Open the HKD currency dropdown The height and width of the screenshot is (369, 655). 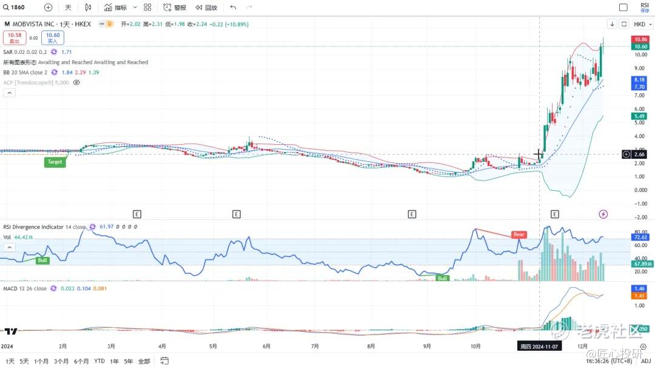(642, 24)
